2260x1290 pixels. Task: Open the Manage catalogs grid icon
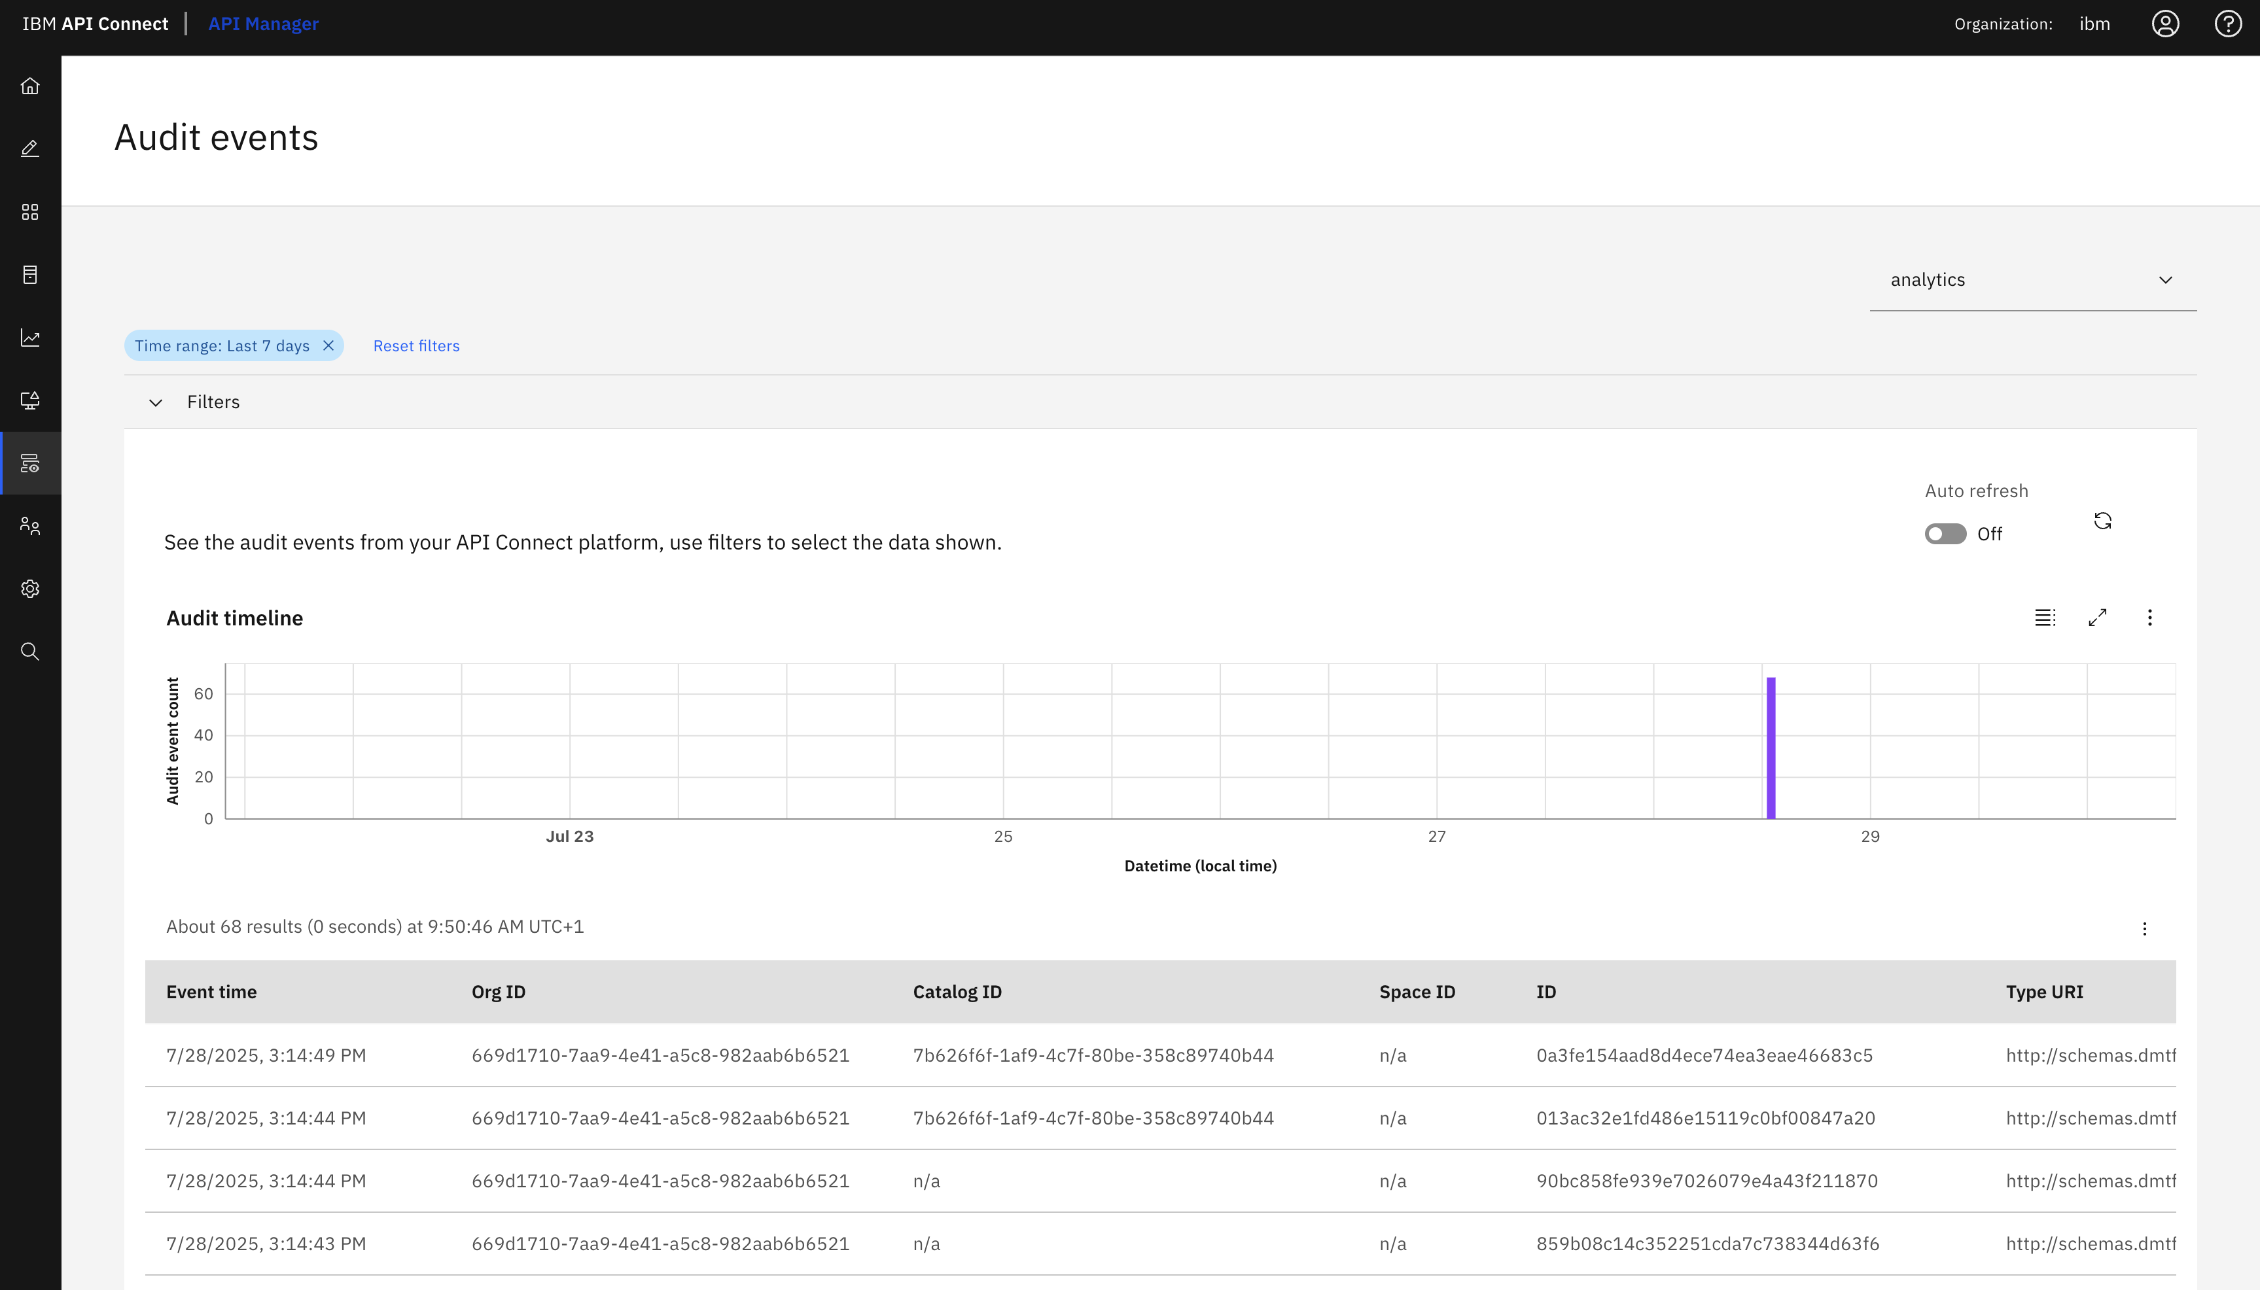(x=30, y=212)
